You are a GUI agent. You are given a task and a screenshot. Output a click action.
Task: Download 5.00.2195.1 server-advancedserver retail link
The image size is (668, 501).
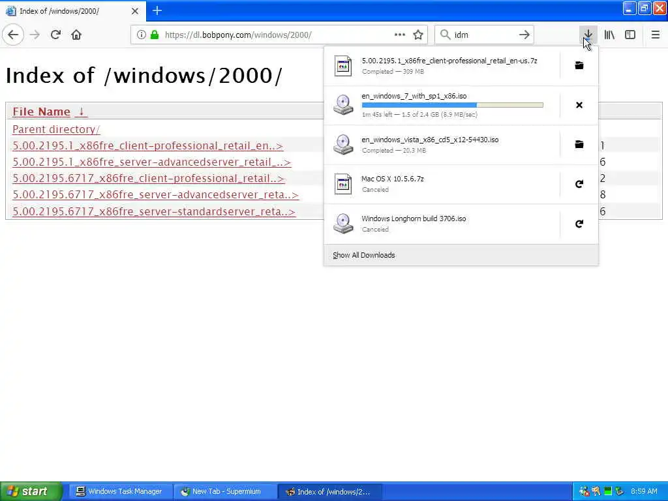pos(151,162)
